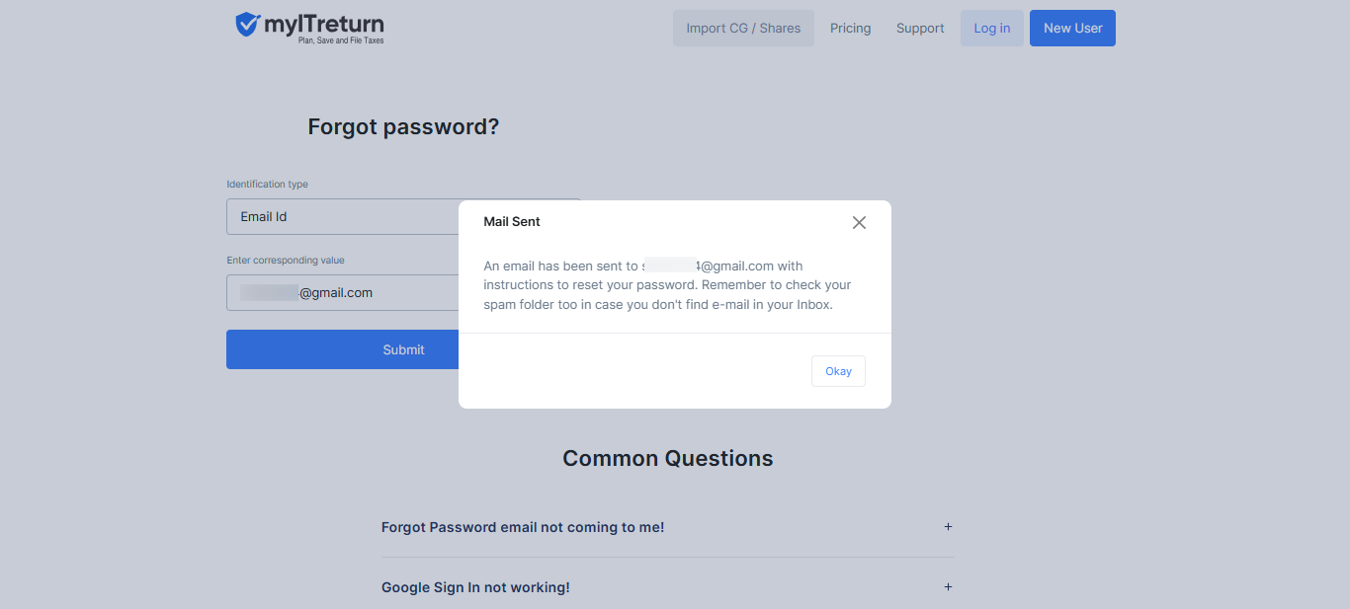Click the New User button
Screen dimensions: 1350x609
tap(1072, 28)
